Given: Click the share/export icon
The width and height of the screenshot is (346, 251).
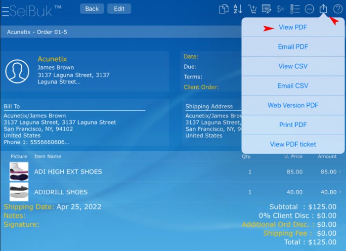Looking at the screenshot, I should 324,9.
